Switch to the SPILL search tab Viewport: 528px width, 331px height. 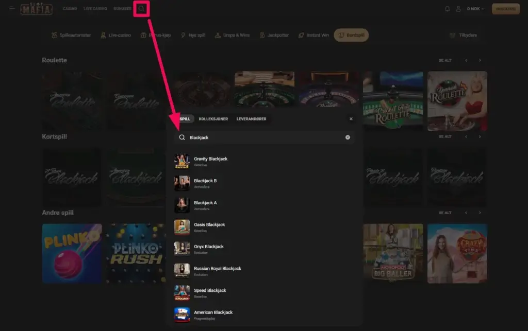pyautogui.click(x=185, y=119)
